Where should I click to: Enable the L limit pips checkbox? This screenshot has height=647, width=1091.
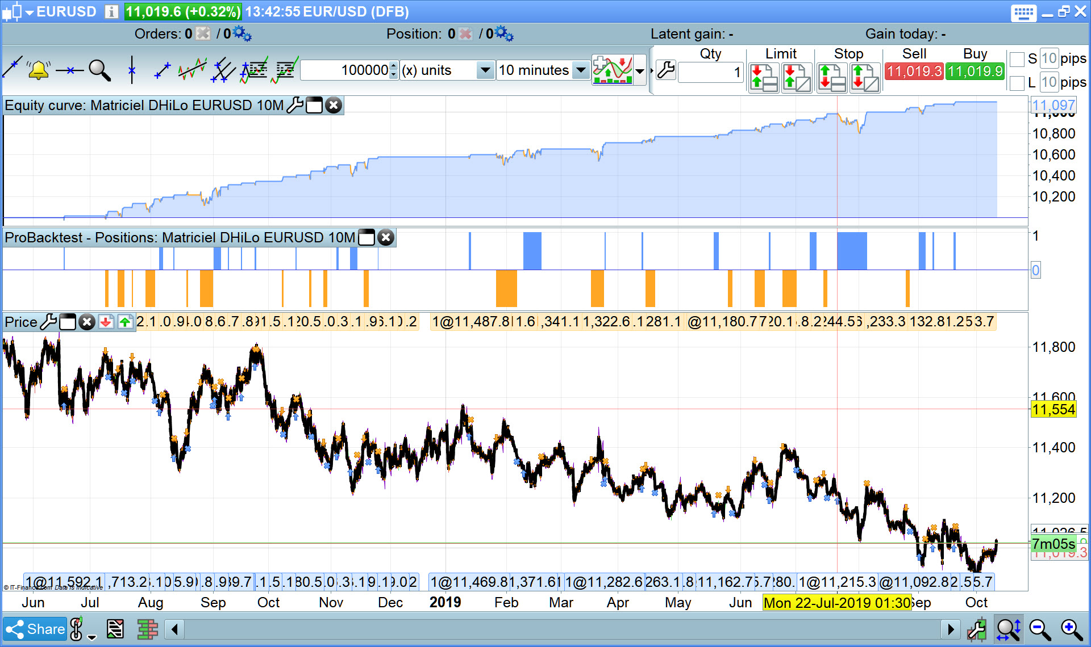[1017, 83]
